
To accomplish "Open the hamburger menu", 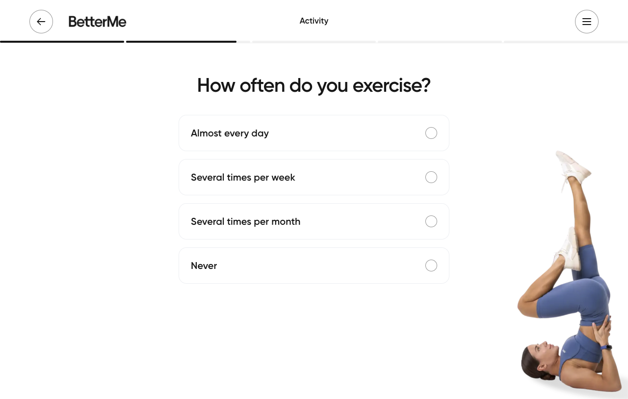I will point(586,22).
